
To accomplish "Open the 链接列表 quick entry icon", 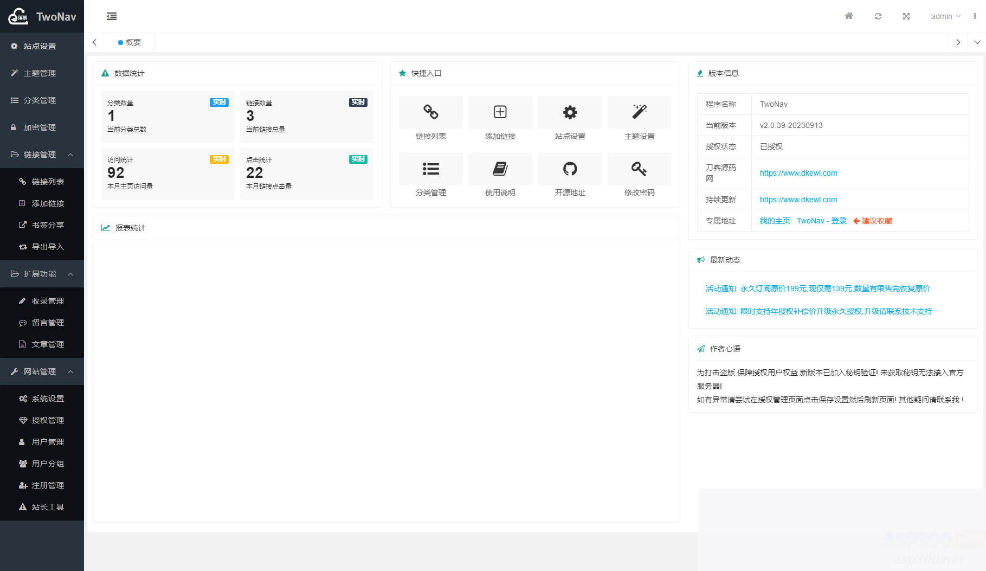I will (431, 112).
